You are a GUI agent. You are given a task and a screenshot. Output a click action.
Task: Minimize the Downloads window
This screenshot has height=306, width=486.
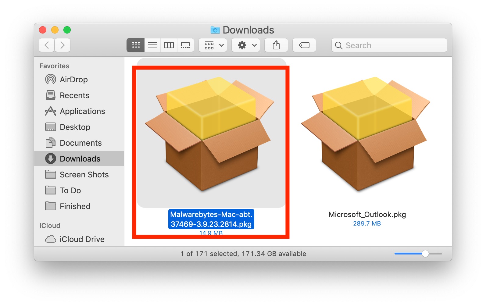pos(55,30)
